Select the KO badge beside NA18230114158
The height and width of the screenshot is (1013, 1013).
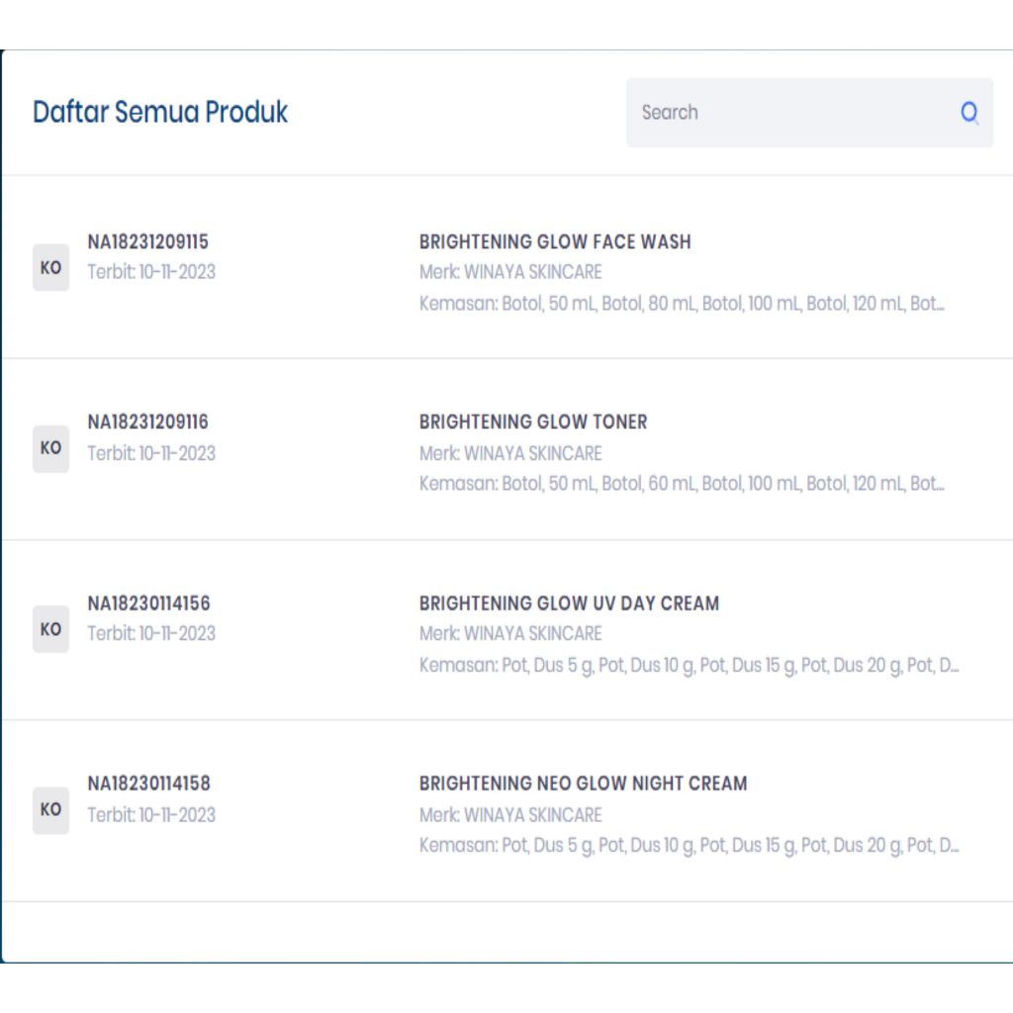click(x=50, y=810)
